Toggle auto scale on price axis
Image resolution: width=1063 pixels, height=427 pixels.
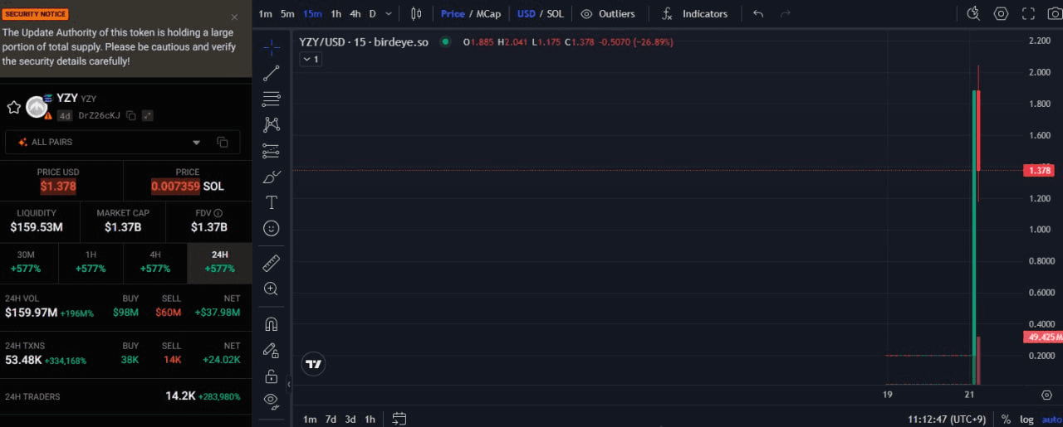[x=1051, y=420]
